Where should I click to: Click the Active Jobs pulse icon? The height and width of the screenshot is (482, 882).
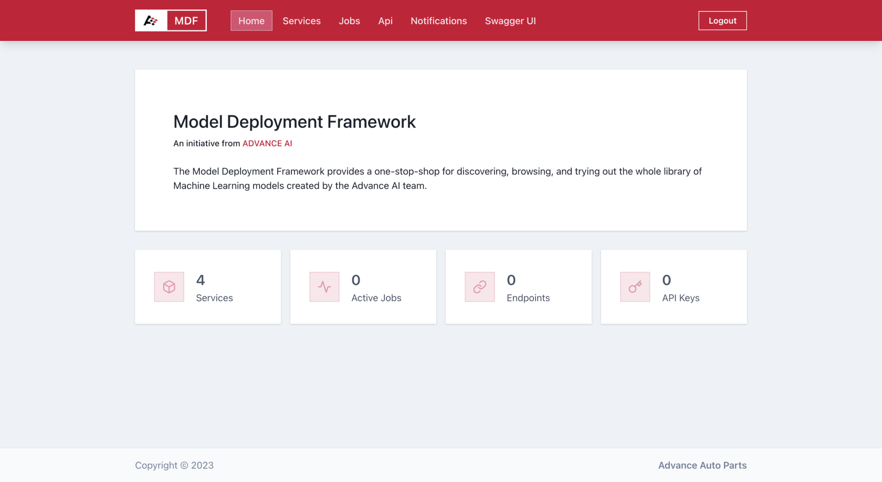(x=324, y=287)
